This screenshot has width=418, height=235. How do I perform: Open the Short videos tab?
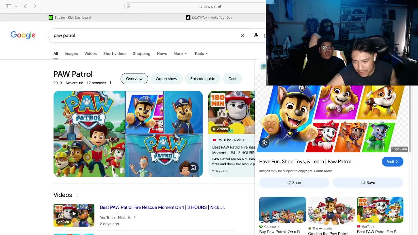tap(115, 54)
